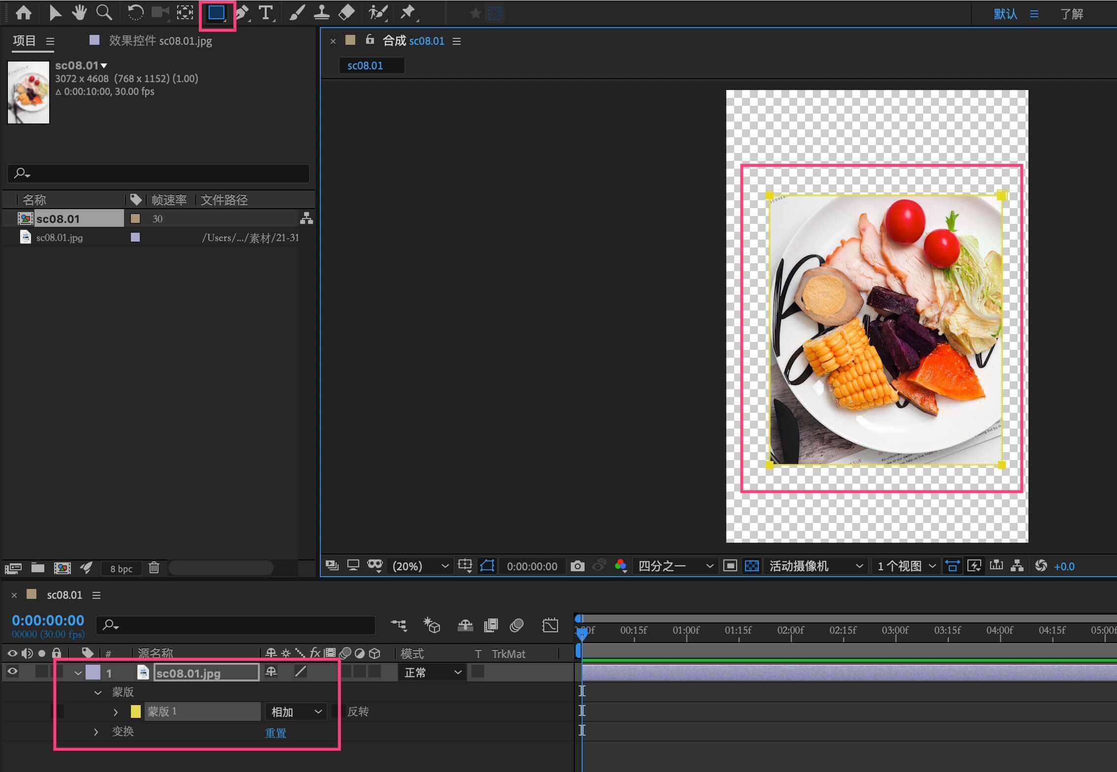The width and height of the screenshot is (1117, 772).
Task: Click the 了解 workspace button
Action: (1071, 14)
